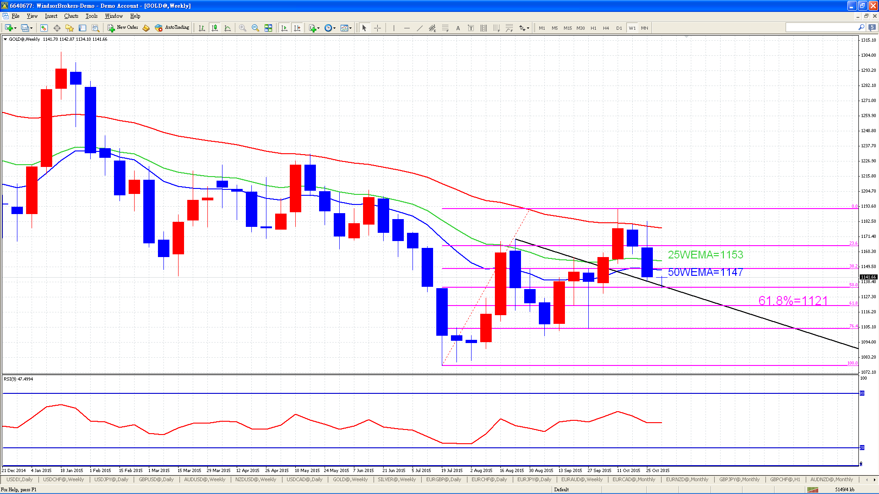Click the Zoom Out magnifier icon
This screenshot has height=494, width=879.
coord(255,28)
